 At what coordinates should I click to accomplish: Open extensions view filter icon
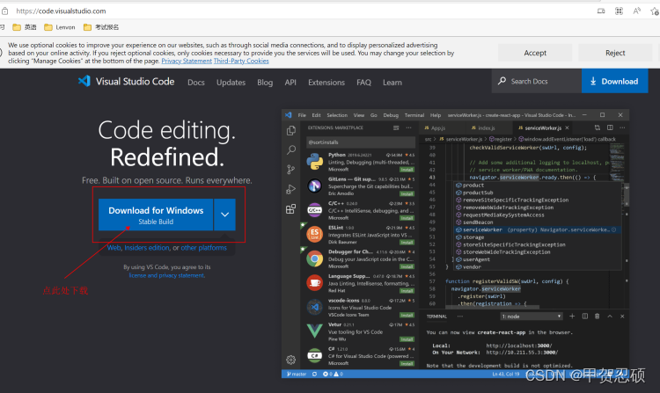396,127
